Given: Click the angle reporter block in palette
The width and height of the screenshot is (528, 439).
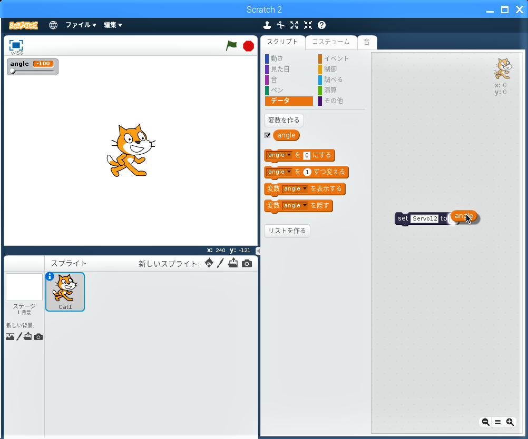Looking at the screenshot, I should 286,135.
